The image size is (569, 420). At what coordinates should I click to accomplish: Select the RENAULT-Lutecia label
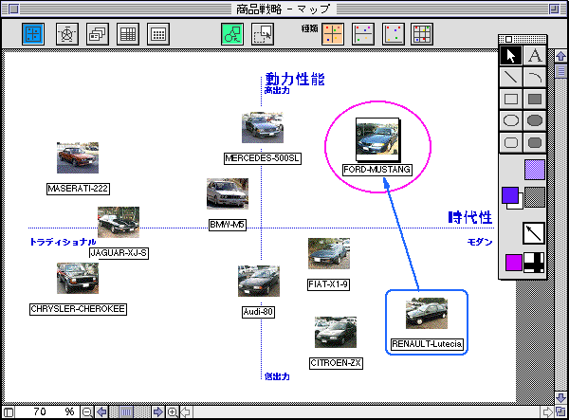pyautogui.click(x=427, y=344)
